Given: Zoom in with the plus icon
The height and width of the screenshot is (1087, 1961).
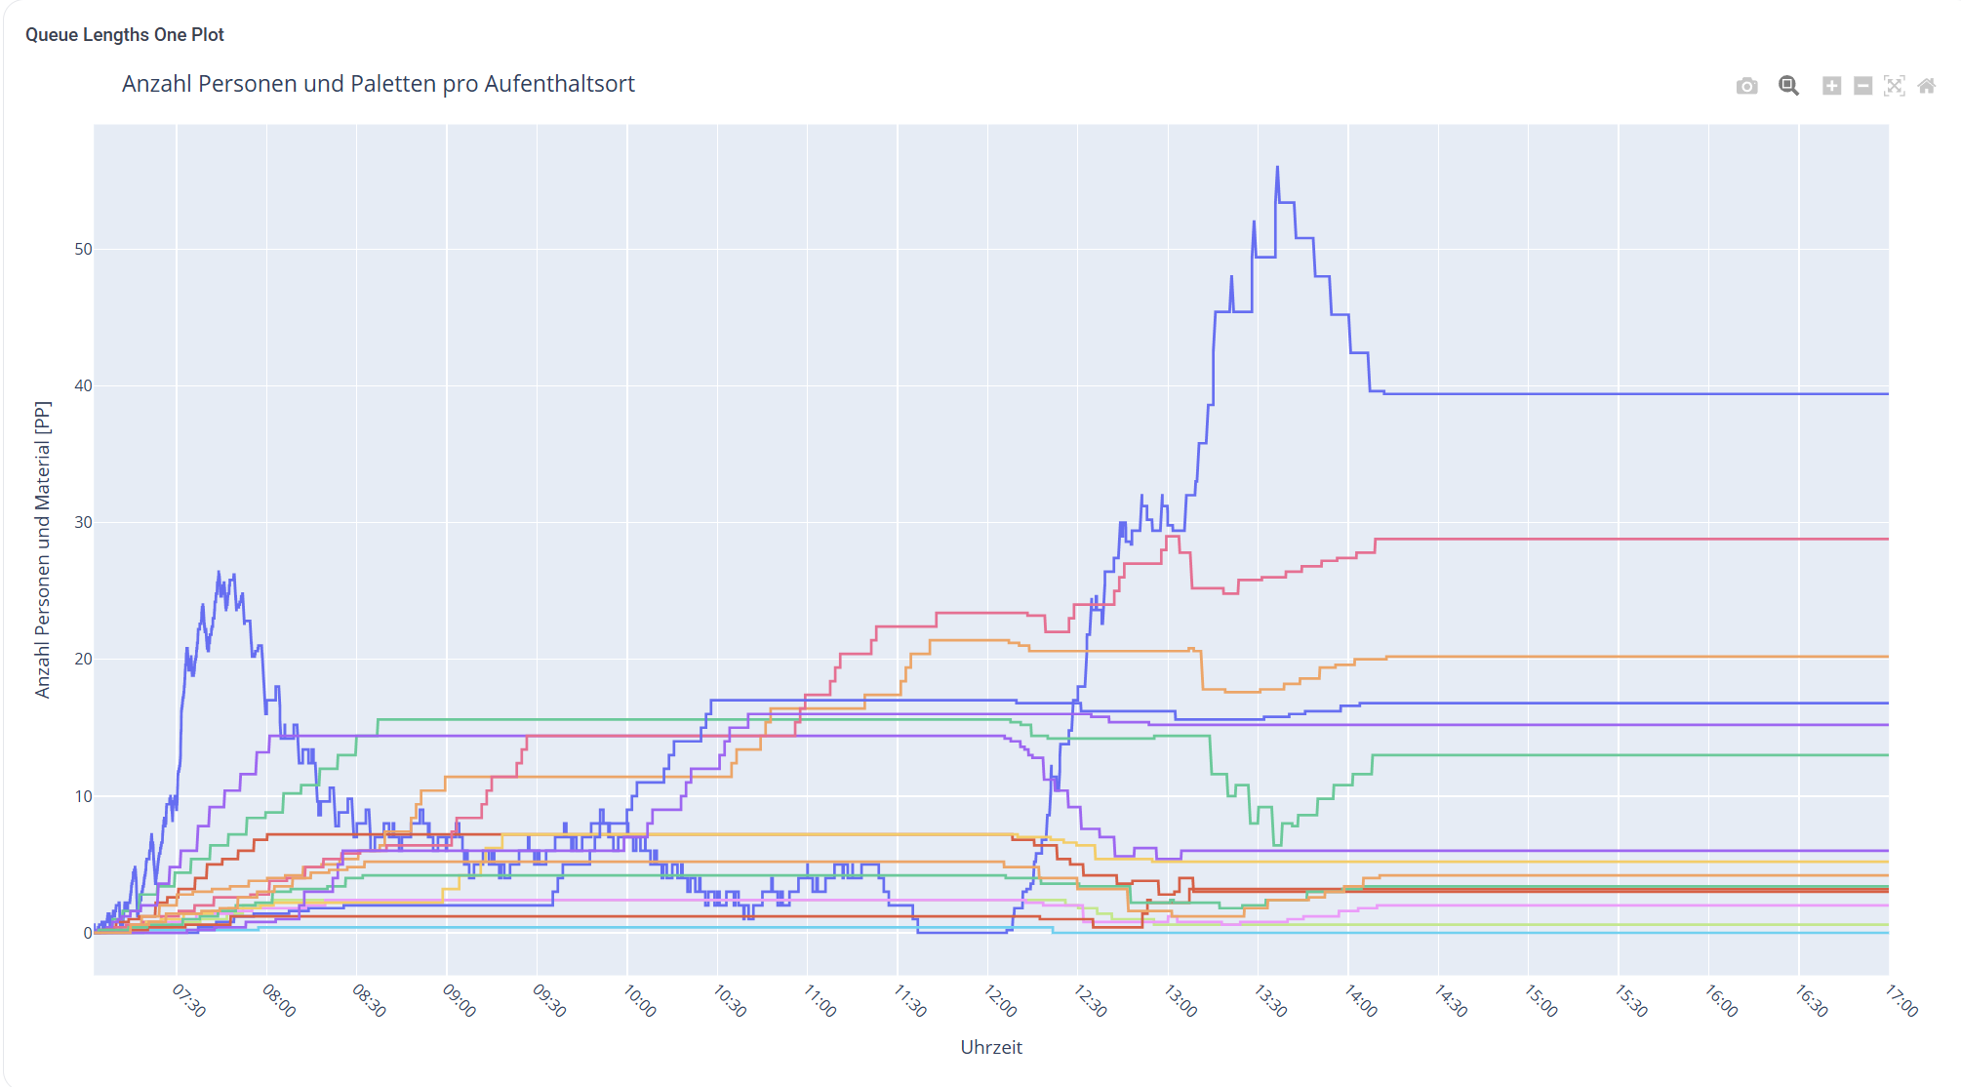Looking at the screenshot, I should (1831, 86).
